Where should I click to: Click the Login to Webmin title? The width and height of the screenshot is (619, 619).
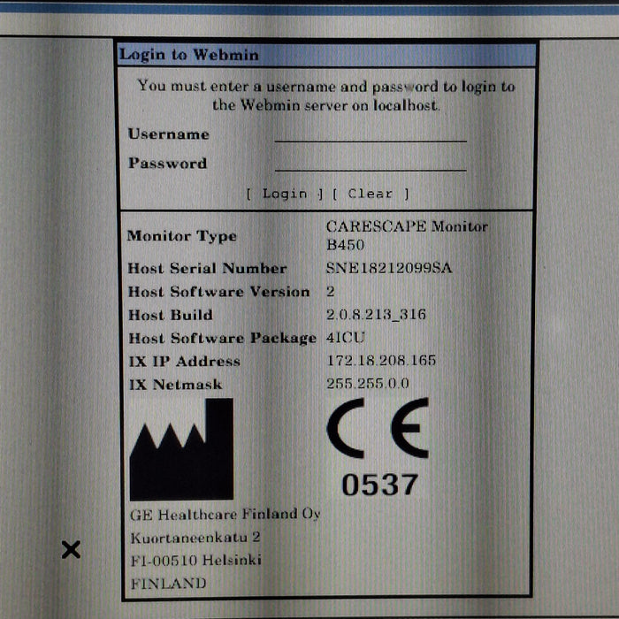(189, 55)
